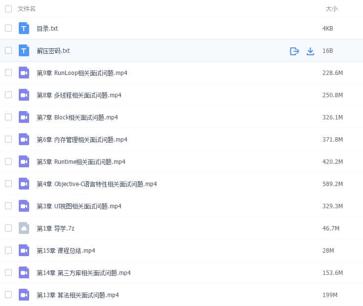
Task: Open 第13章 算法相关面试问题.mp4
Action: point(78,295)
